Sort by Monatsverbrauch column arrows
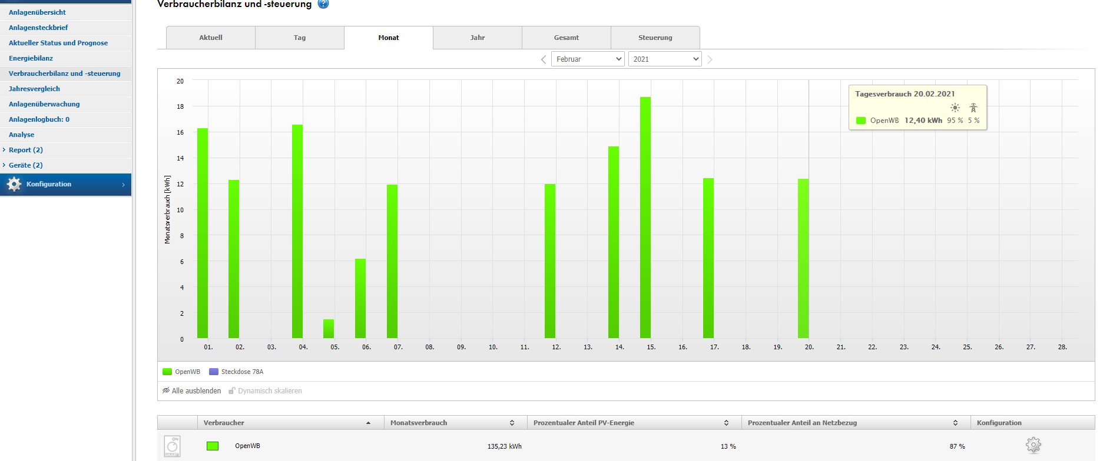 click(512, 423)
